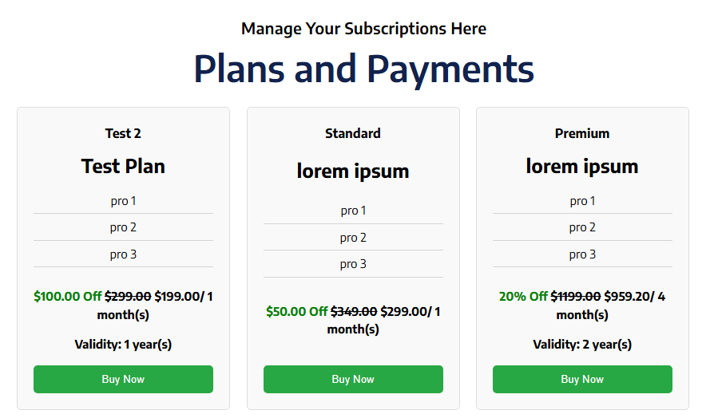
Task: Click the struck-through $1199.00 price
Action: tap(575, 297)
